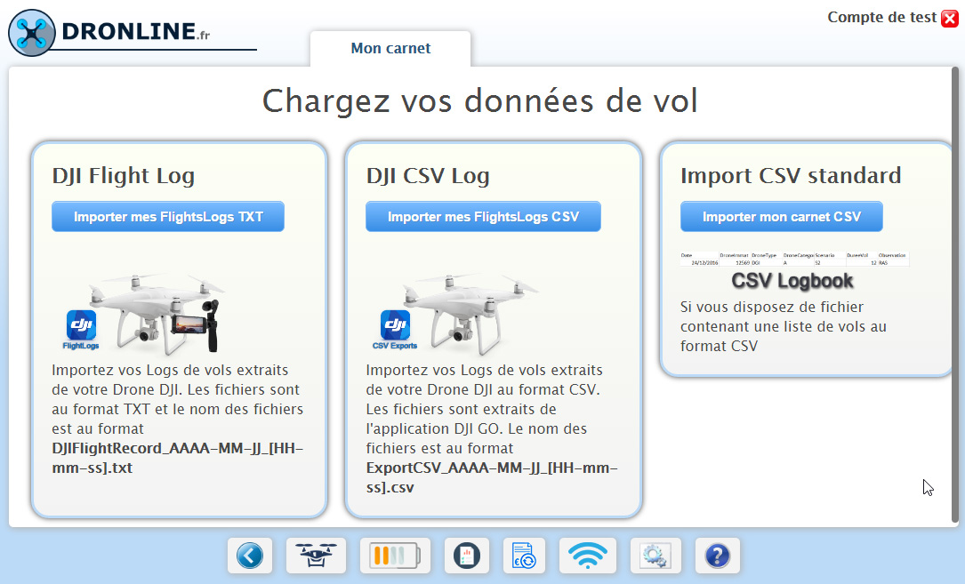
Task: Click the drone photo in DJI Flight Log card
Action: point(157,314)
